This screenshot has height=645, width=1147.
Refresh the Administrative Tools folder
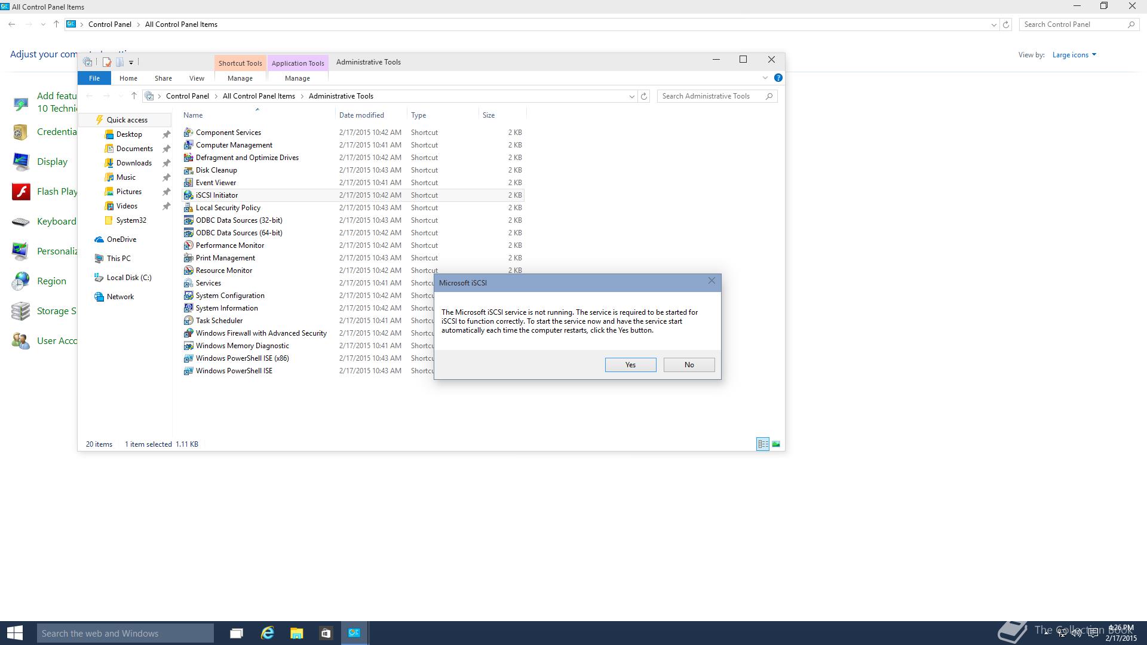pyautogui.click(x=644, y=96)
